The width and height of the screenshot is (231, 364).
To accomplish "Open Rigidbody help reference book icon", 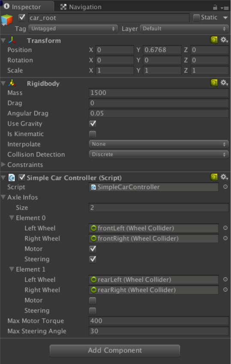I will click(214, 83).
